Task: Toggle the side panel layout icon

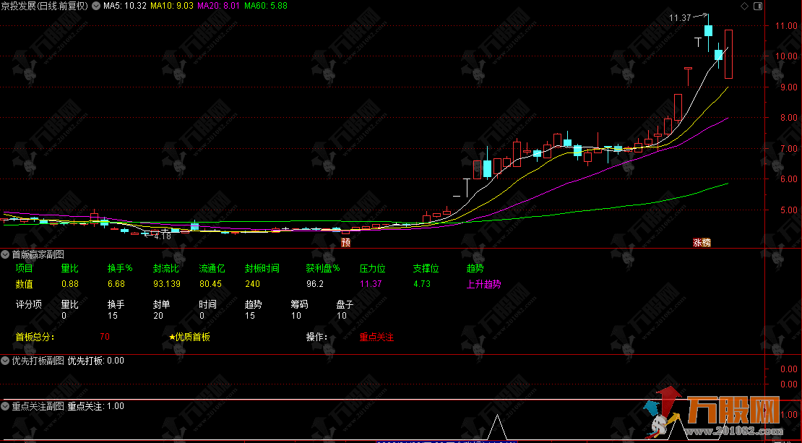Action: (x=757, y=6)
